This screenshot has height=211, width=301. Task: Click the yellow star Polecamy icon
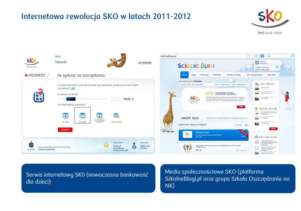(106, 145)
